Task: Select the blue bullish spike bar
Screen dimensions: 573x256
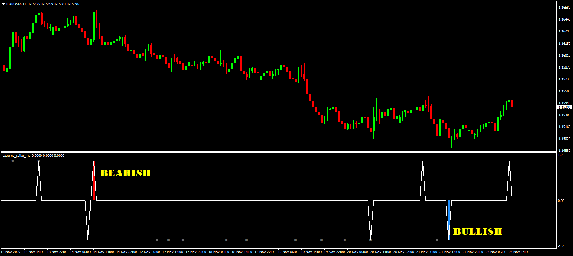Action: point(449,215)
